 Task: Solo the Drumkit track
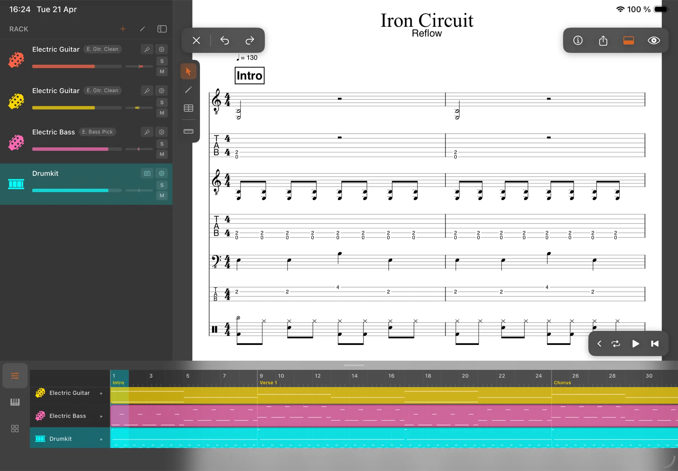point(162,185)
